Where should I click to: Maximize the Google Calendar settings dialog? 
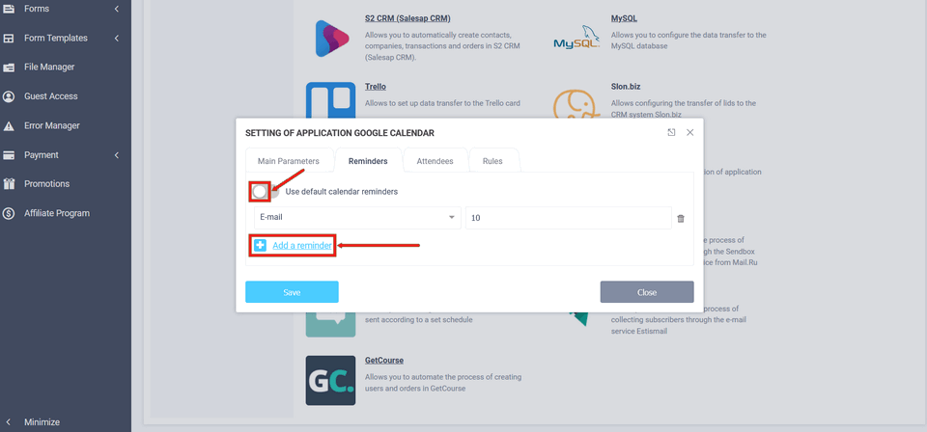click(671, 133)
